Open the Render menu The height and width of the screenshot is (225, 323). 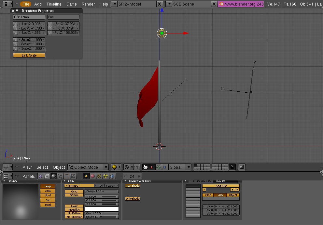click(88, 4)
